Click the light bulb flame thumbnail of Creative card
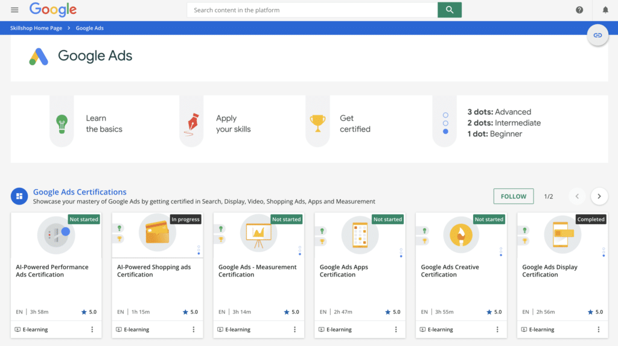The height and width of the screenshot is (346, 618). click(461, 235)
